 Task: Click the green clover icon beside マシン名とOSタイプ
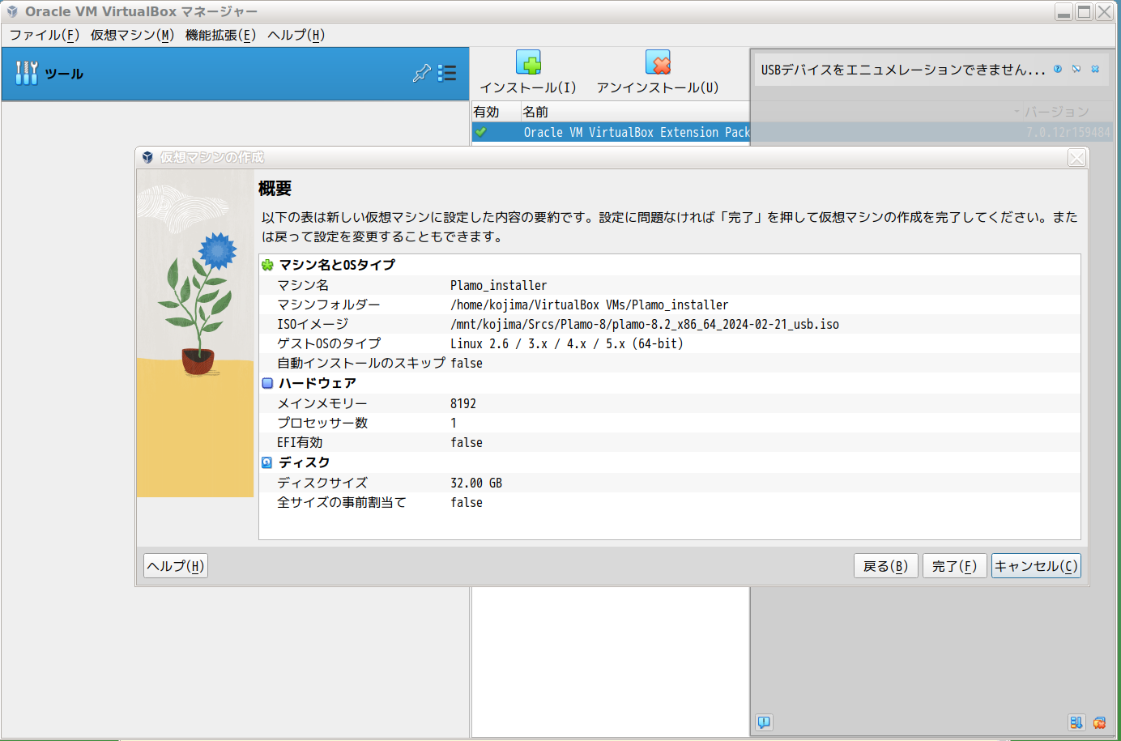point(267,265)
